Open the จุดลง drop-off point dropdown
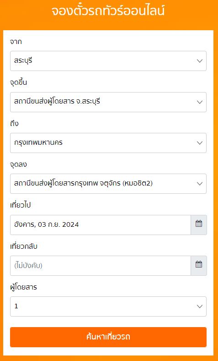 click(108, 184)
